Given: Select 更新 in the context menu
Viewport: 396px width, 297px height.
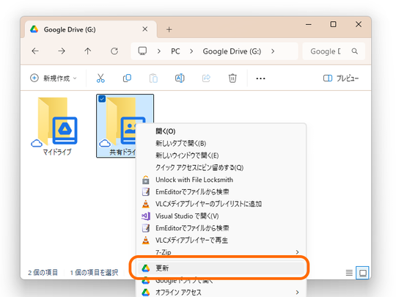Looking at the screenshot, I should pyautogui.click(x=221, y=268).
